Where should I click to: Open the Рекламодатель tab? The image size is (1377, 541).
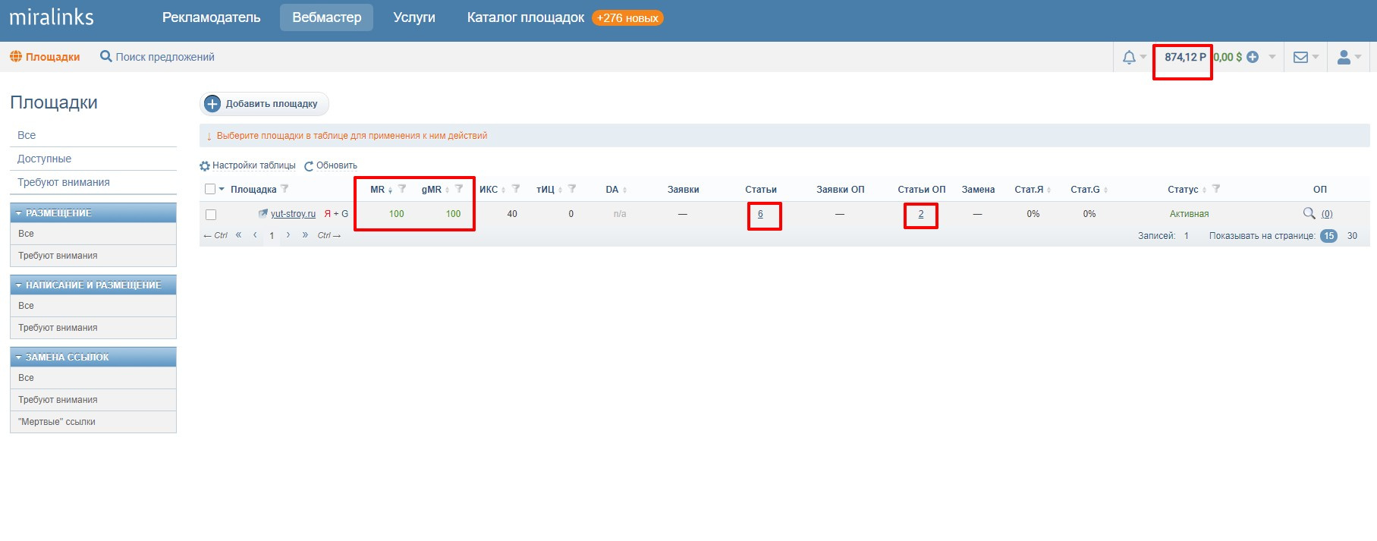[211, 17]
